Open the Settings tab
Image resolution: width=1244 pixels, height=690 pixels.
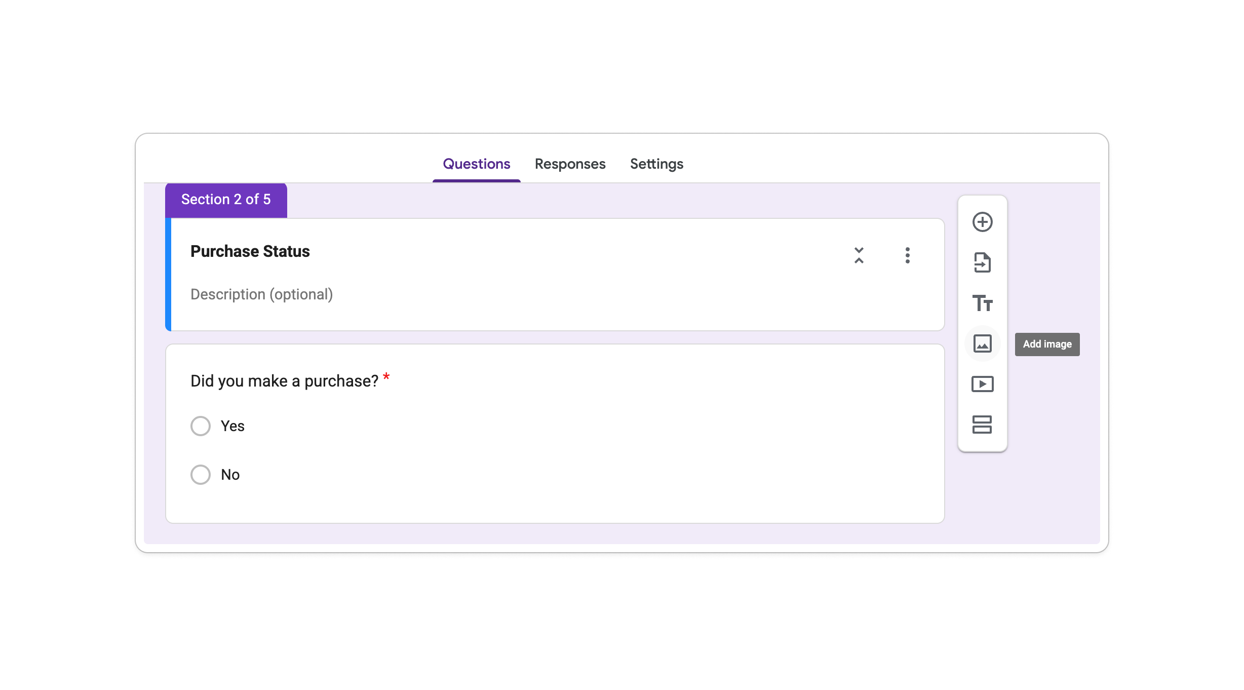click(656, 164)
